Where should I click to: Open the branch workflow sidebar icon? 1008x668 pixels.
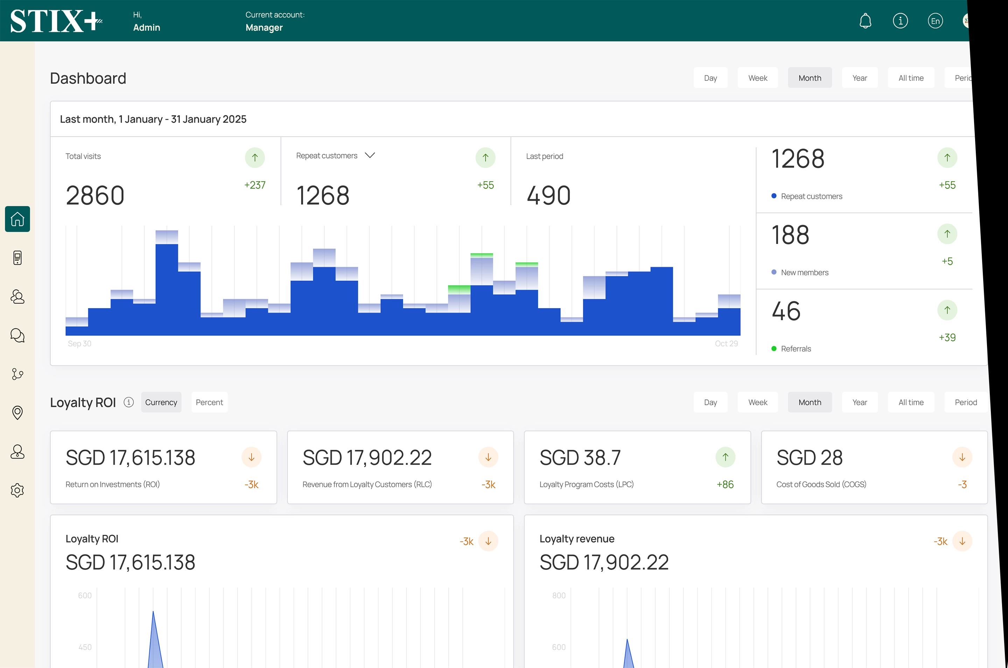(17, 374)
